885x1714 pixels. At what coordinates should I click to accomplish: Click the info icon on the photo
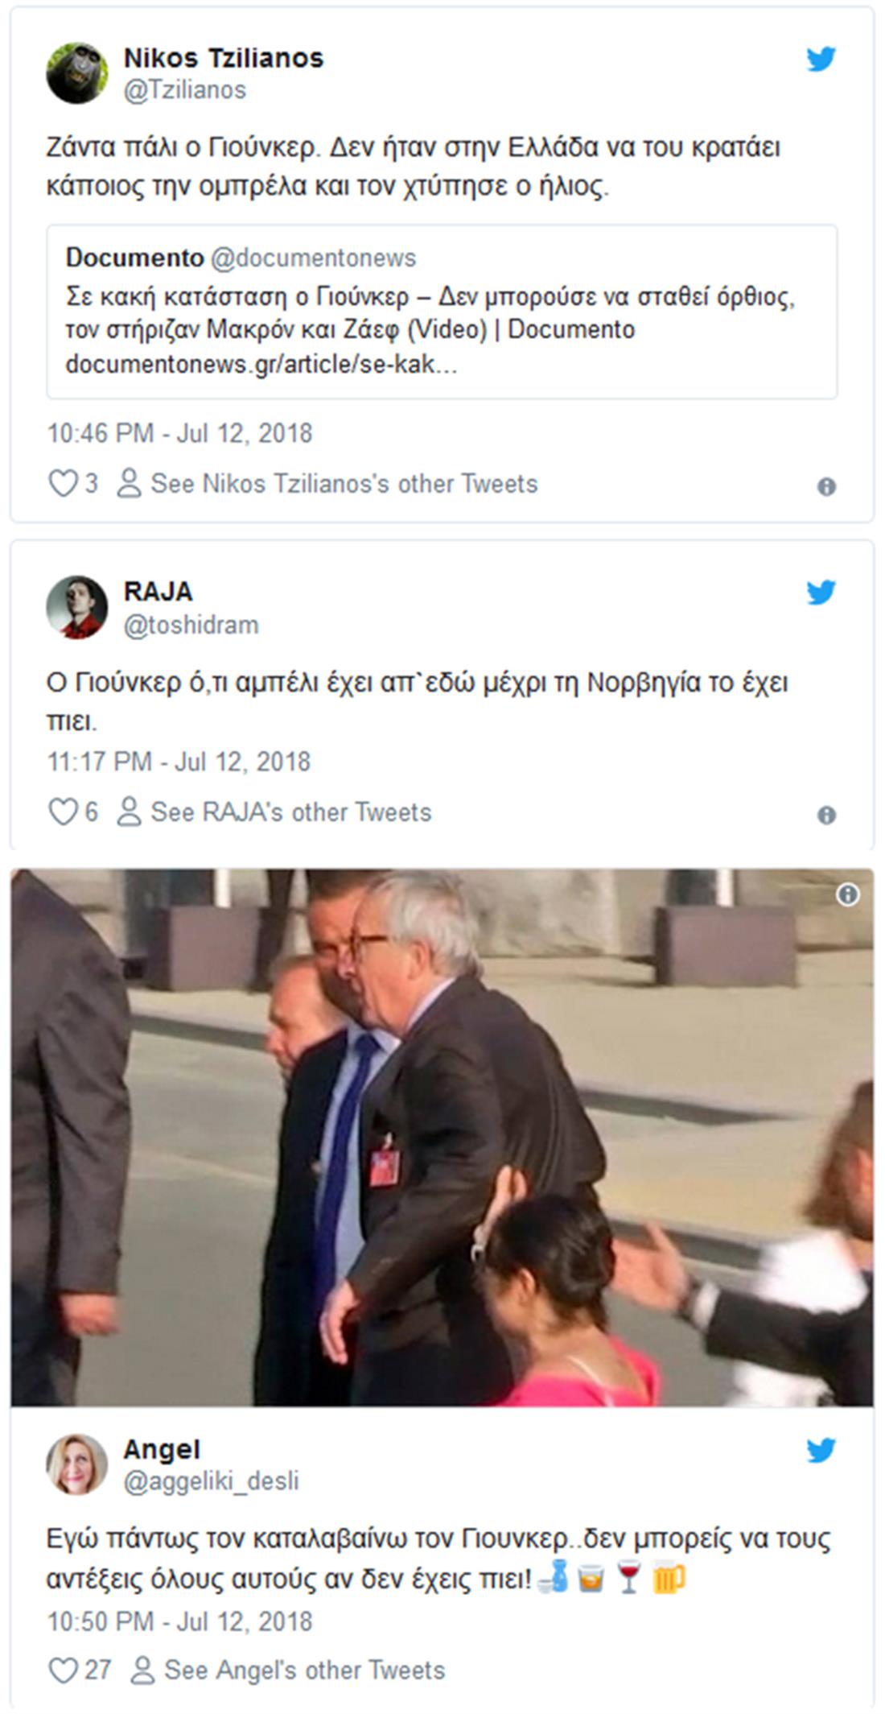pos(847,894)
